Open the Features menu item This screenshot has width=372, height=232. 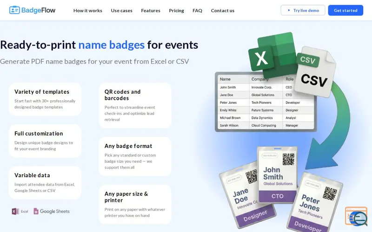click(x=151, y=10)
